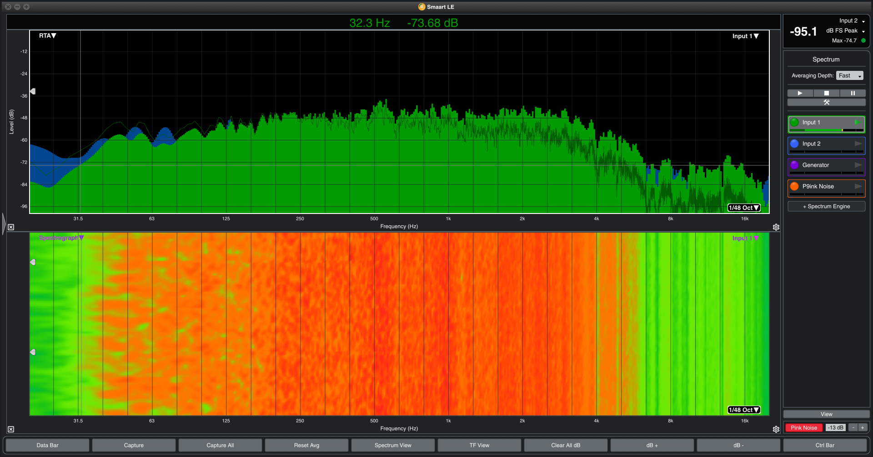Click the RTA level threshold arrow marker
This screenshot has height=457, width=873.
coord(33,91)
